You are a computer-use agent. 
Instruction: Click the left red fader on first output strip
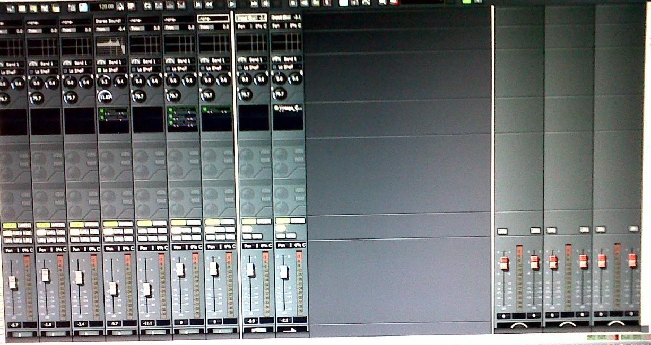coord(505,263)
